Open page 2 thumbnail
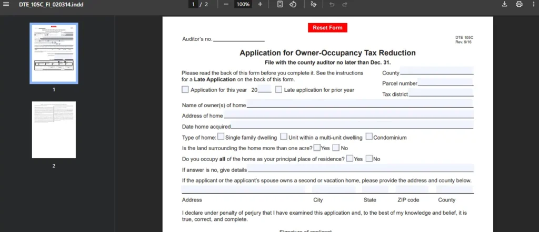 click(54, 130)
